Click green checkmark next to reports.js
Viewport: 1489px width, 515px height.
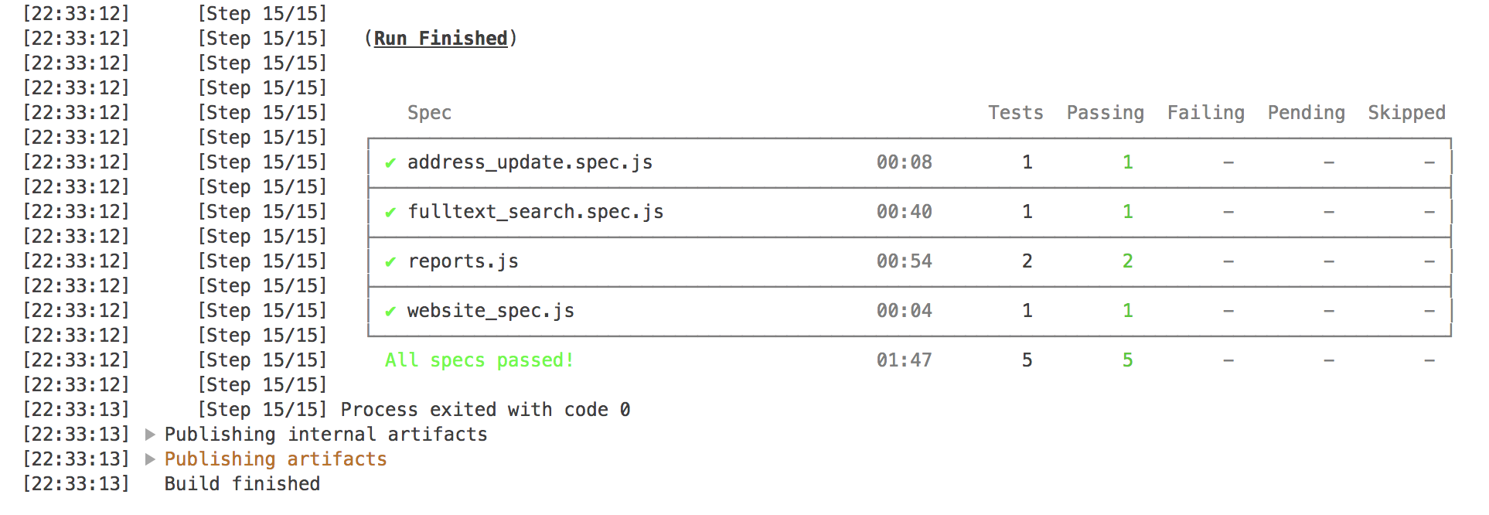[x=390, y=261]
